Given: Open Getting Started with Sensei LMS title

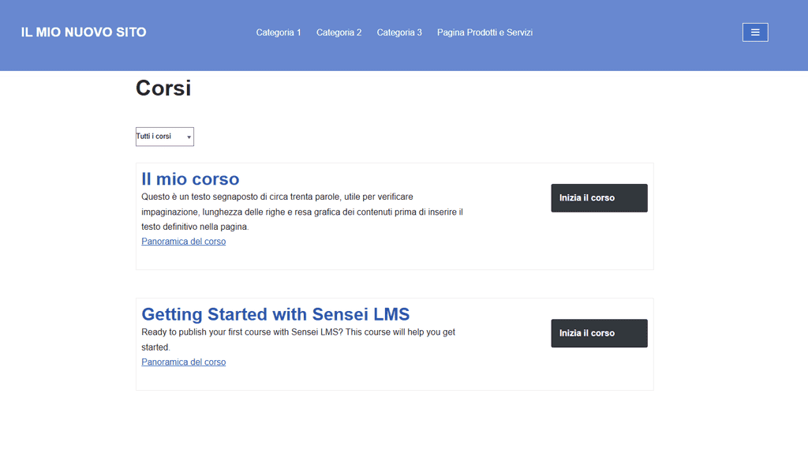Looking at the screenshot, I should (x=275, y=314).
